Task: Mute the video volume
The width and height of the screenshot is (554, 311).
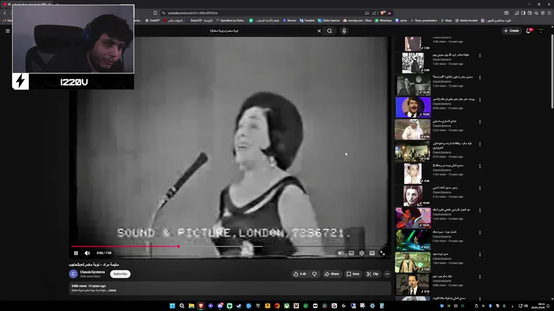Action: (x=87, y=253)
